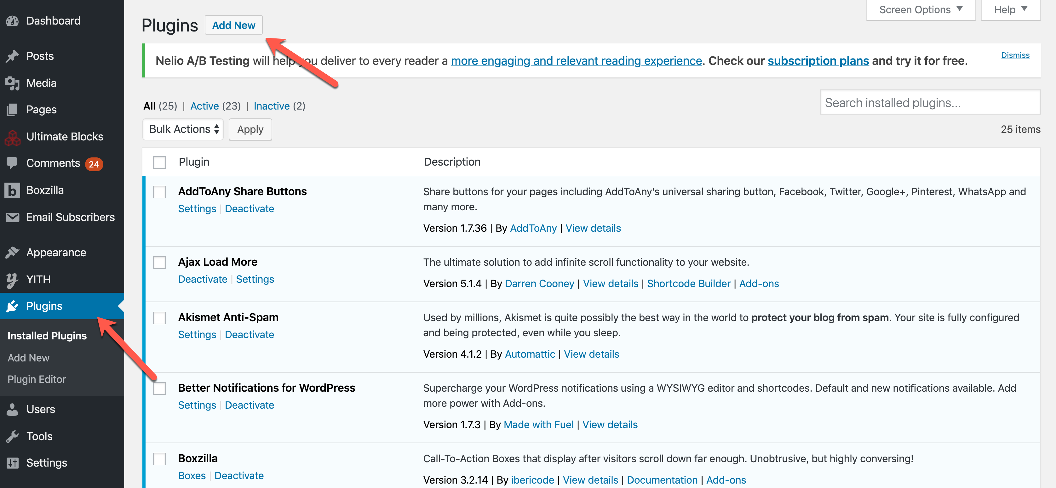Open Ajax Load More Add-ons link
Viewport: 1056px width, 488px height.
point(759,284)
